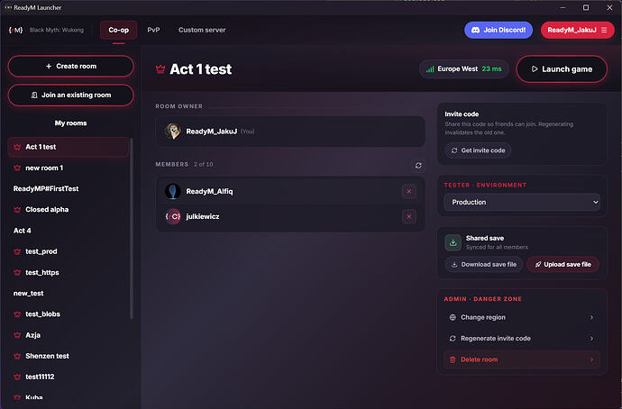Click the refresh members list icon
The height and width of the screenshot is (409, 622).
(x=418, y=166)
